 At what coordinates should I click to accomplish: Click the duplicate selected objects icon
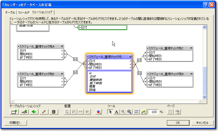[34, 112]
